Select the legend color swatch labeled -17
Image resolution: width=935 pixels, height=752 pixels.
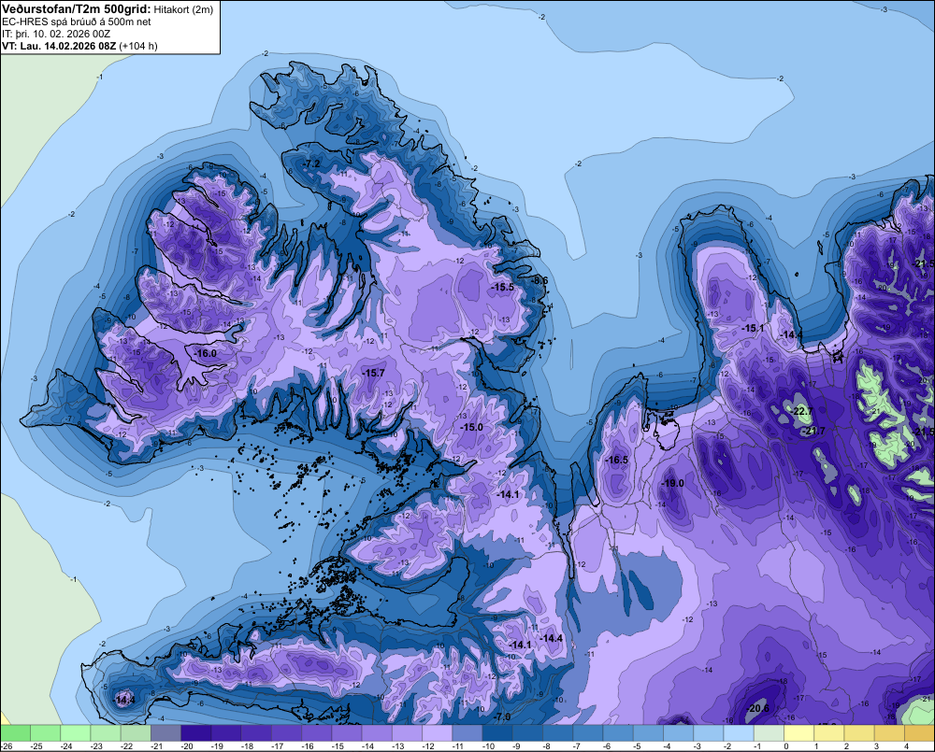pyautogui.click(x=287, y=733)
